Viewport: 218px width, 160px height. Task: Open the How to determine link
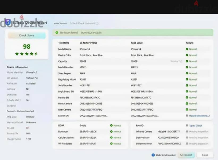coord(199,116)
